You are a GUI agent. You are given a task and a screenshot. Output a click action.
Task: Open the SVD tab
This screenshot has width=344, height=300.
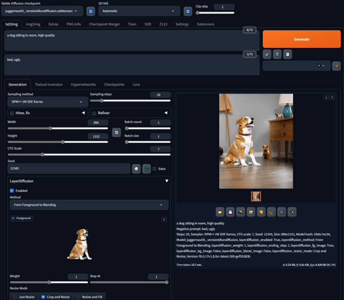tap(148, 24)
